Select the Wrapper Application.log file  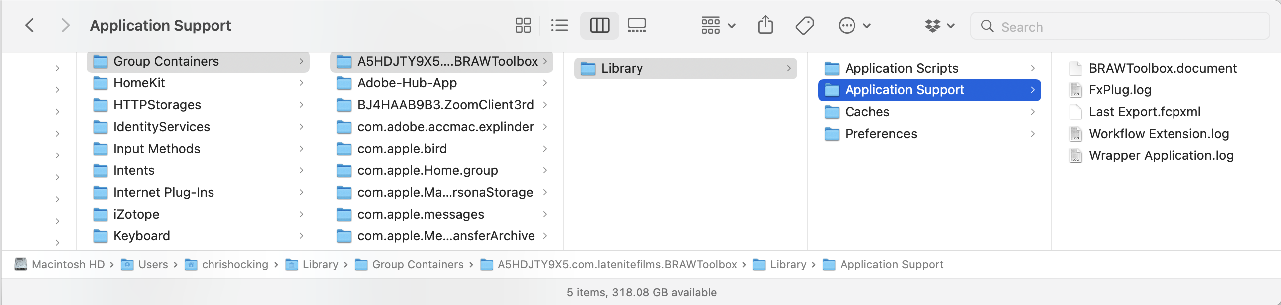1161,155
